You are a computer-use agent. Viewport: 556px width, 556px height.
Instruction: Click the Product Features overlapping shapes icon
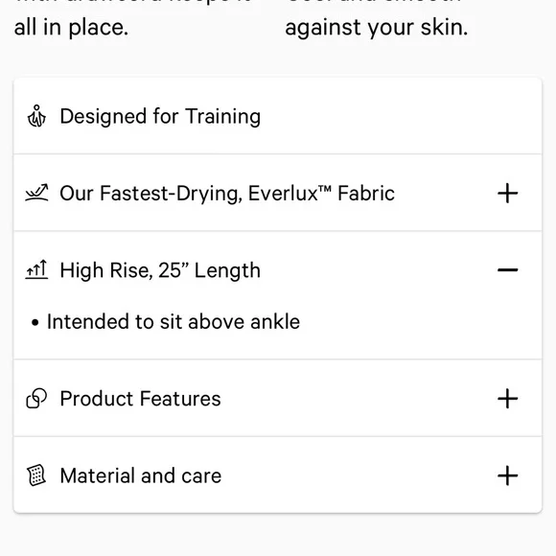(36, 398)
